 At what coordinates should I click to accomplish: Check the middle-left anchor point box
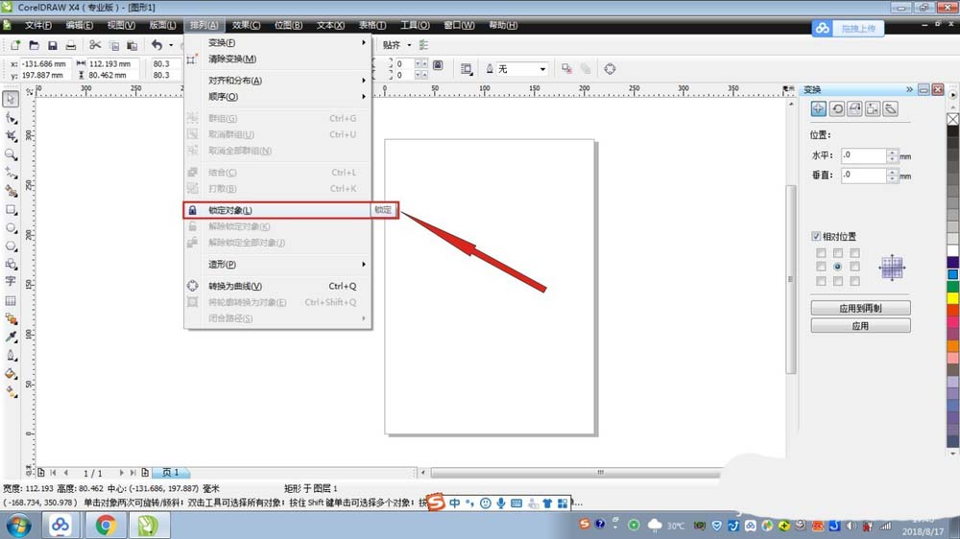coord(821,267)
